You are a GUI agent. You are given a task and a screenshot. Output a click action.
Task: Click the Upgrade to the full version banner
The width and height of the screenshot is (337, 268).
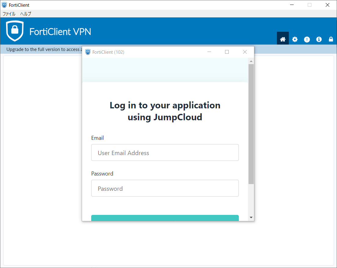click(44, 49)
